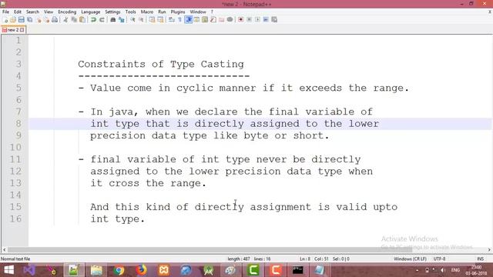Select the 'new 2' document tab
The image size is (493, 277).
(12, 30)
